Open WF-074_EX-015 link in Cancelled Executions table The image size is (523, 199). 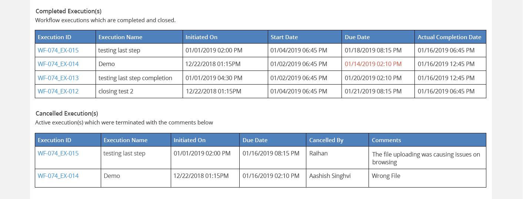coord(58,153)
